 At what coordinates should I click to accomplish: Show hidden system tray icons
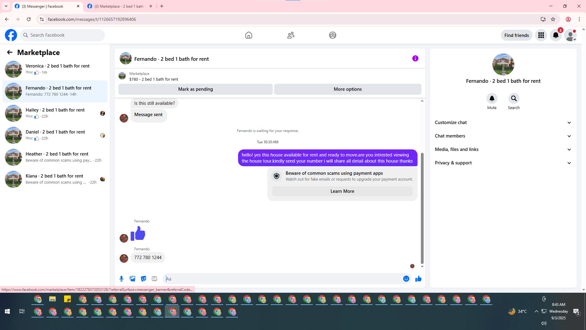[536, 311]
